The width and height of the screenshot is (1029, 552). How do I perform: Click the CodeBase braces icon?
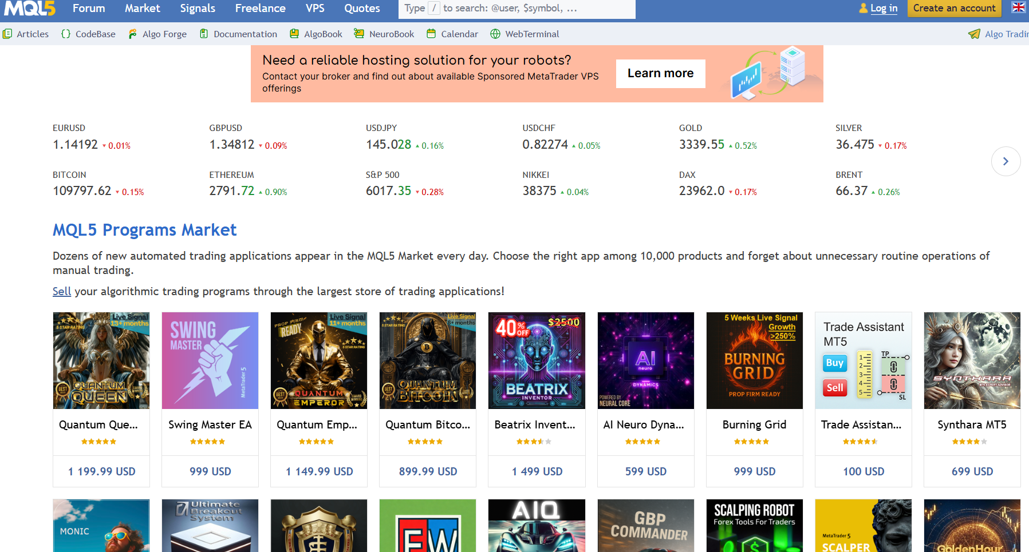pyautogui.click(x=66, y=34)
